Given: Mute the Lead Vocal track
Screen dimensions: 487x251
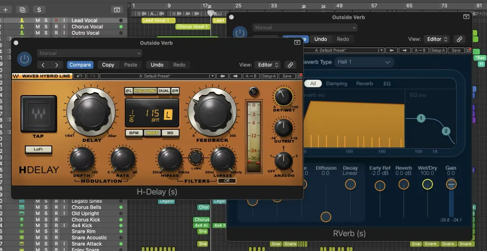Looking at the screenshot, I should [37, 20].
